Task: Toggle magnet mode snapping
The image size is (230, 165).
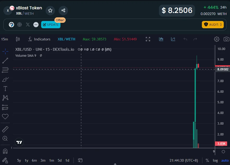Action: click(x=5, y=151)
